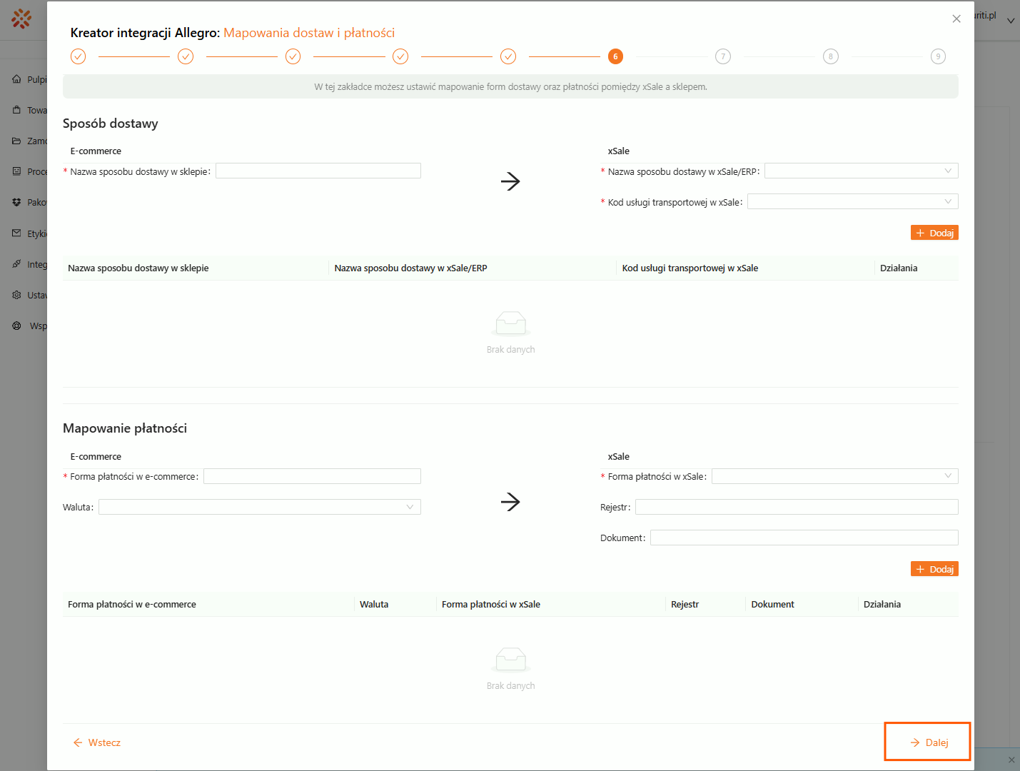Click Dodaj button in Sposób dostawy section
Viewport: 1020px width, 771px height.
pos(934,233)
